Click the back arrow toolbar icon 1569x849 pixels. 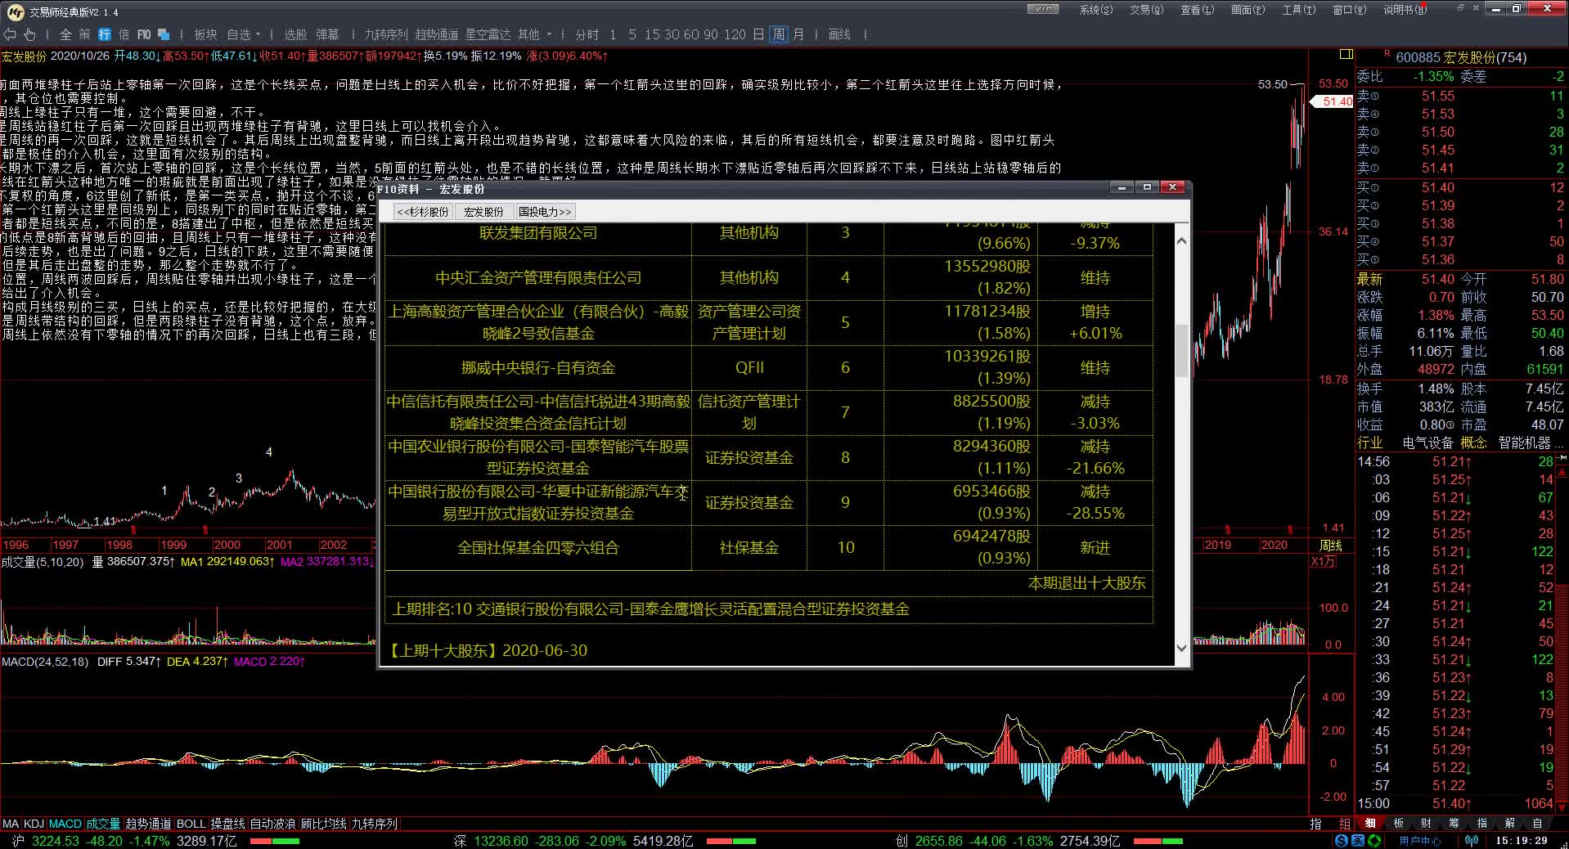point(10,34)
